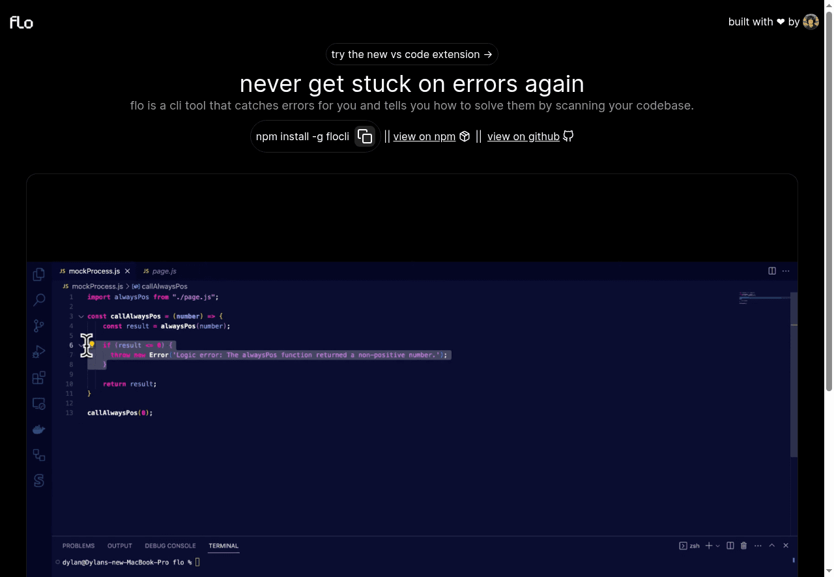
Task: Click the page's vertical scrollbar
Action: [829, 196]
